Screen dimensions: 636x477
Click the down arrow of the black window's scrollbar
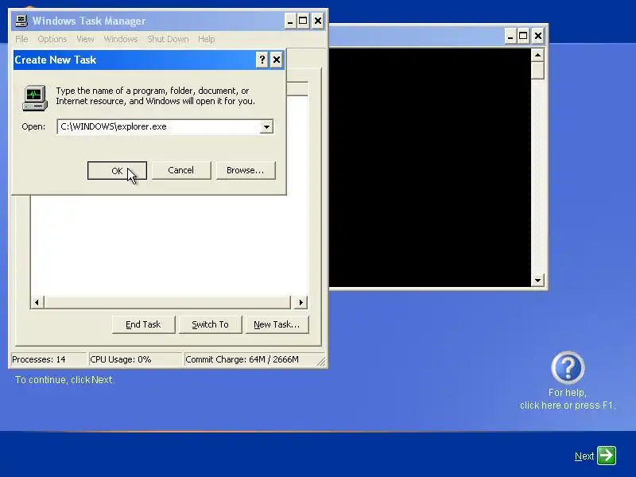537,281
